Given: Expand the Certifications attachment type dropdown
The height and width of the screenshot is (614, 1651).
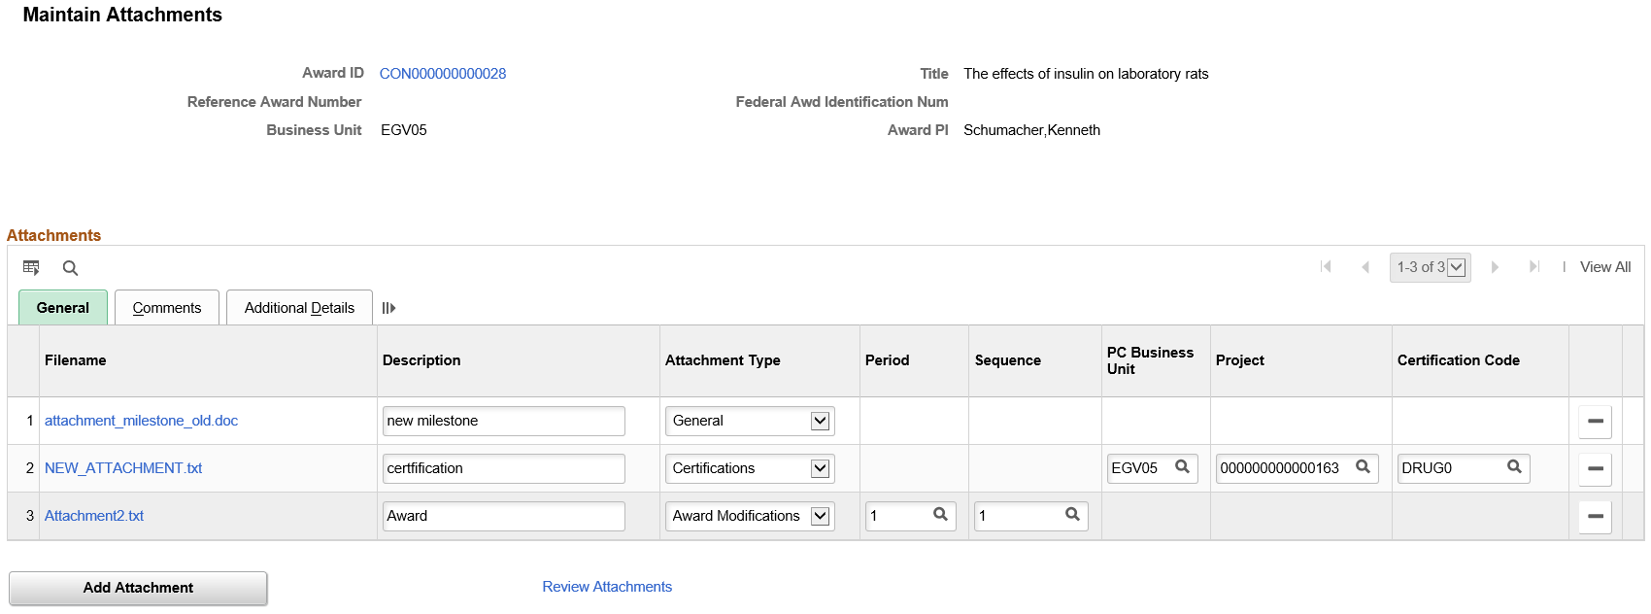Looking at the screenshot, I should 820,468.
